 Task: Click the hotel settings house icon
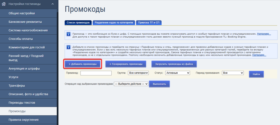(4, 4)
